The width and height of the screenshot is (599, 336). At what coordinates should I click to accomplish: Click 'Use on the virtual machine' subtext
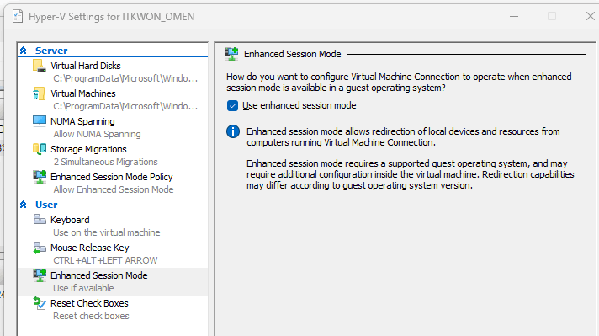(107, 232)
